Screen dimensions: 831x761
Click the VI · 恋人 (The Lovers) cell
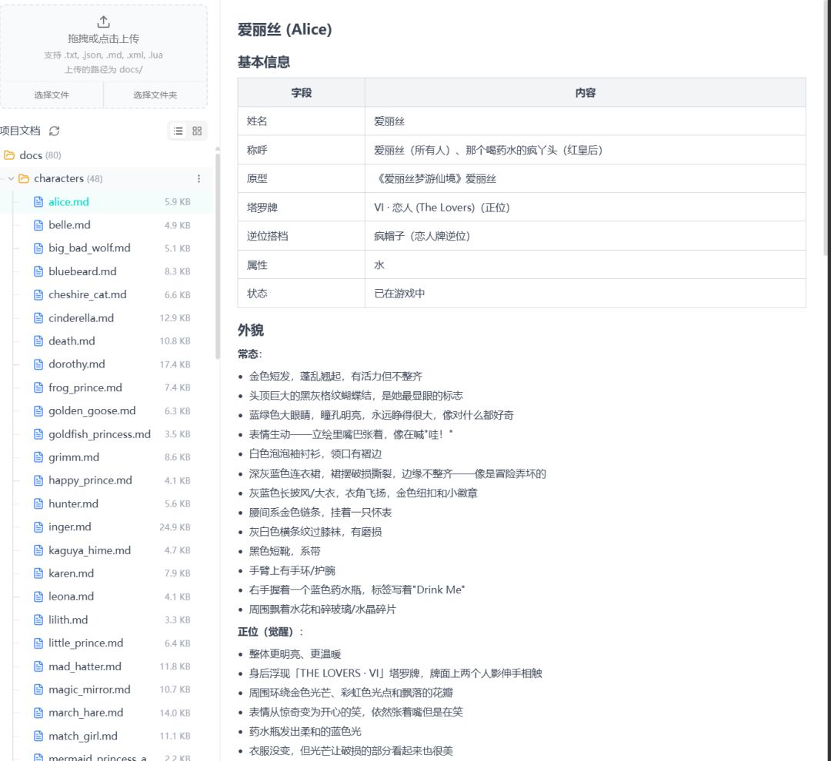point(585,208)
